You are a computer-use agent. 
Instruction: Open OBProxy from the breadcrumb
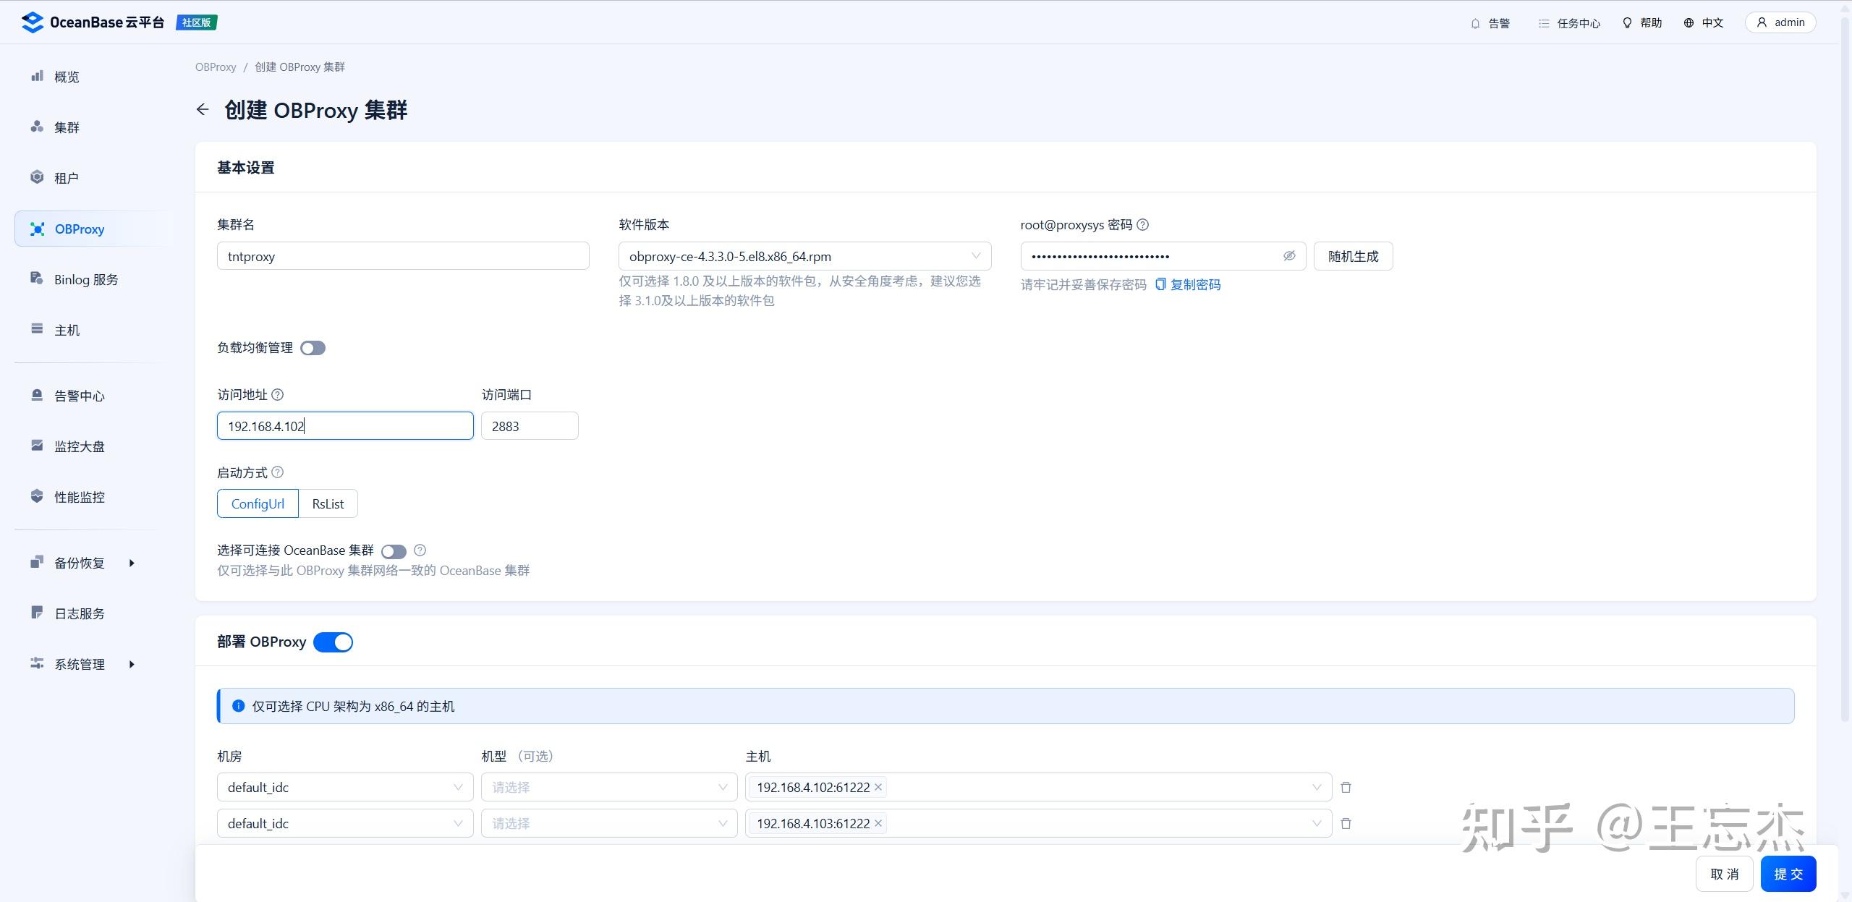point(215,66)
